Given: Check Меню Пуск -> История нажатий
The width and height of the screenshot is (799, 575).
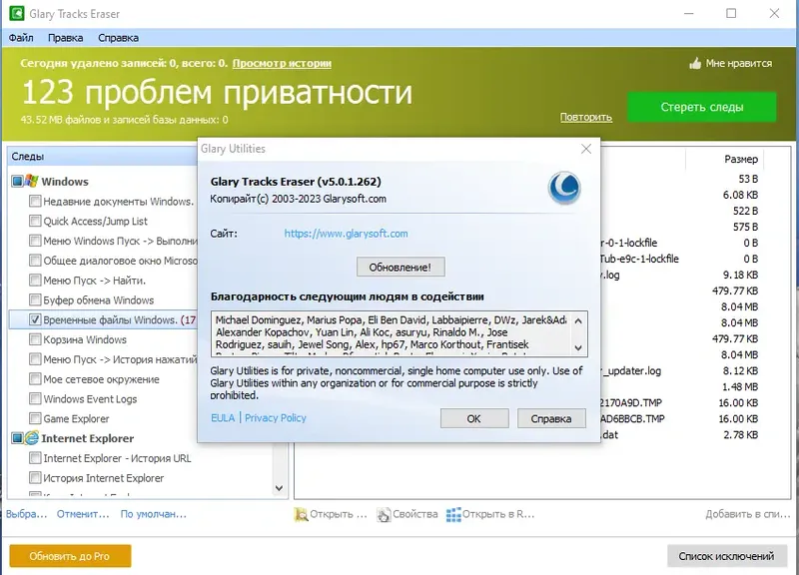Looking at the screenshot, I should tap(35, 359).
